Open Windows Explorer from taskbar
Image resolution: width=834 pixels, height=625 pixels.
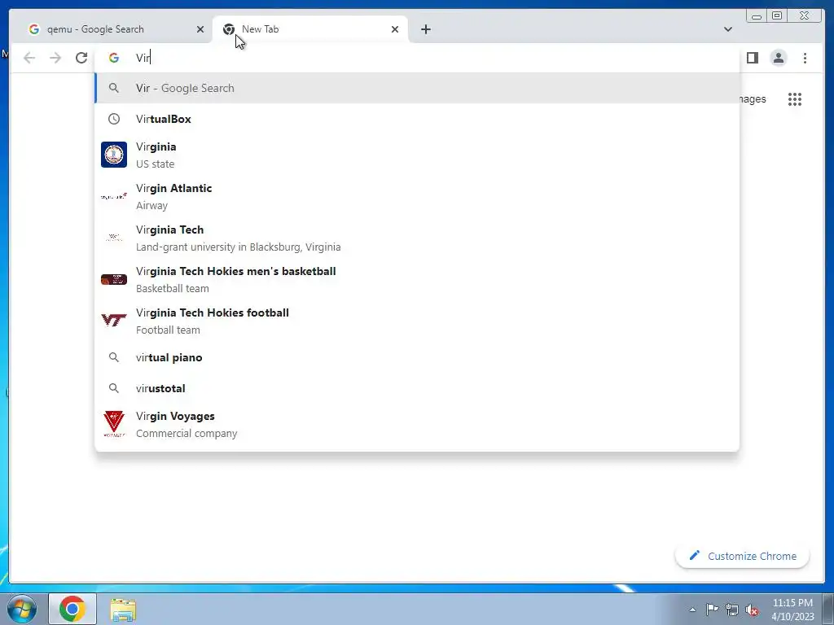tap(123, 610)
